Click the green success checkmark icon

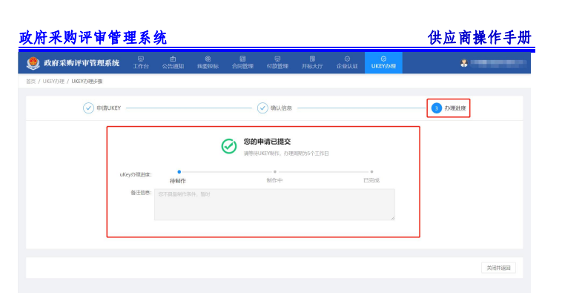229,146
